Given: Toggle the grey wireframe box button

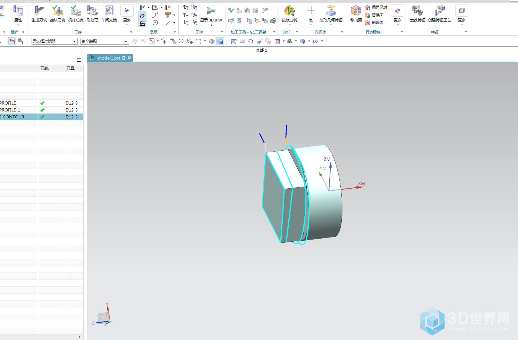Looking at the screenshot, I should coord(212,41).
